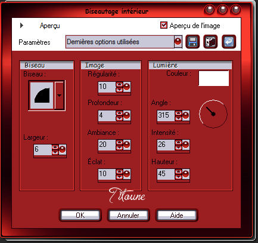Click the Angle value field showing 315
This screenshot has width=258, height=243.
point(166,115)
